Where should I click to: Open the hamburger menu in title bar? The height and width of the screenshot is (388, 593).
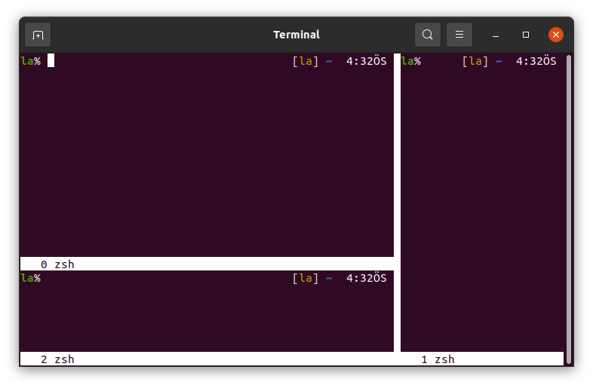(459, 35)
